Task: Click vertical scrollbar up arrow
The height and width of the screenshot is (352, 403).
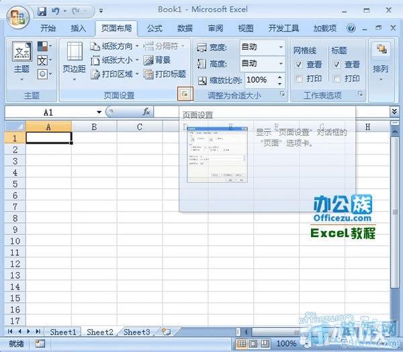Action: click(x=394, y=132)
